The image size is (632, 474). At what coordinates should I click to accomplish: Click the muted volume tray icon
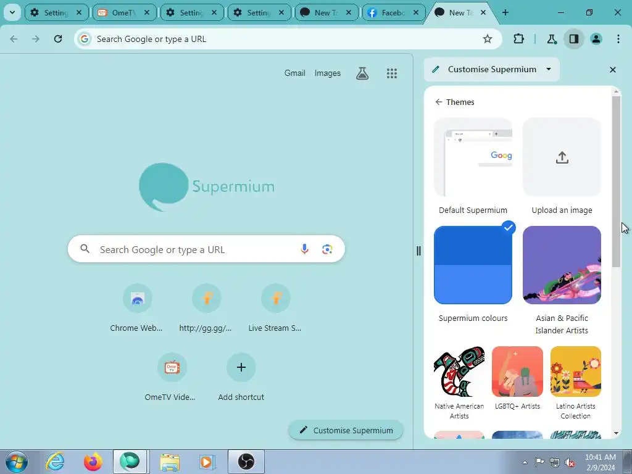[x=570, y=463]
